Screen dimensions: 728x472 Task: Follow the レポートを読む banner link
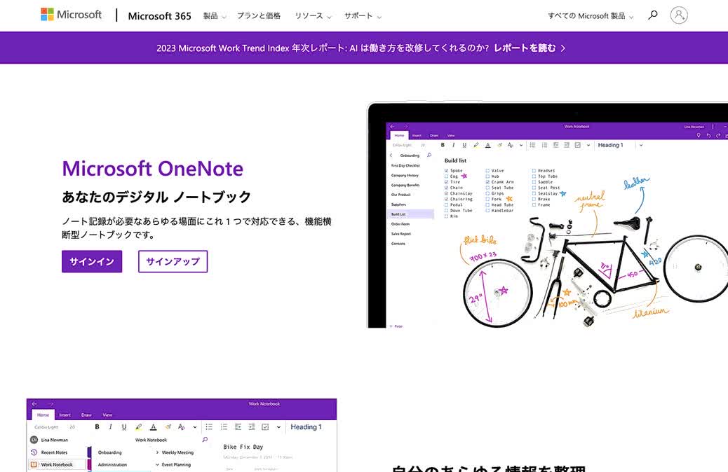[530, 48]
